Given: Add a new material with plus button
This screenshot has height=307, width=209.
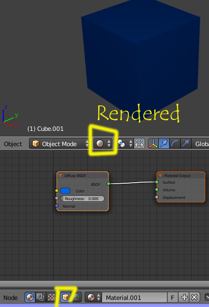Looking at the screenshot, I should click(x=184, y=297).
